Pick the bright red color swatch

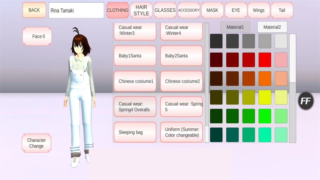265,59
